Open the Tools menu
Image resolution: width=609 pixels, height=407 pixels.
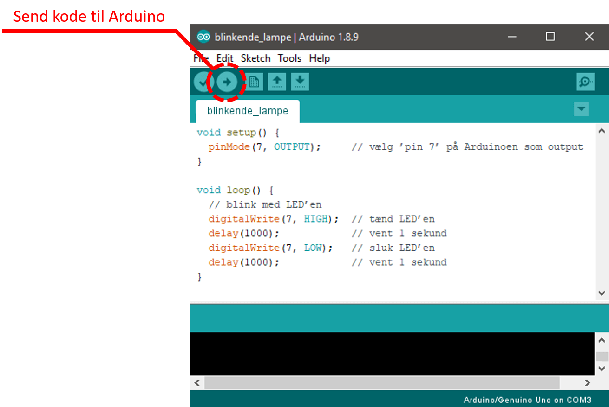coord(289,58)
